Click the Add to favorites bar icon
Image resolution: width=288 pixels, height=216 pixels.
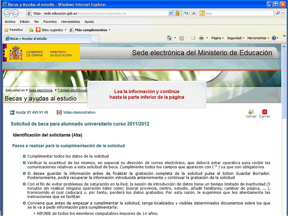point(31,30)
